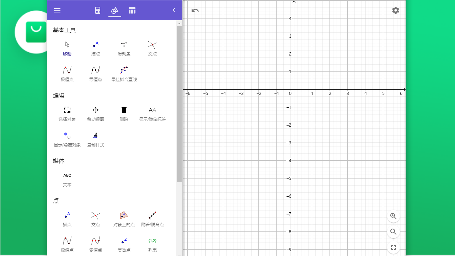Collapse the tools sidebar with the chevron

(x=174, y=10)
